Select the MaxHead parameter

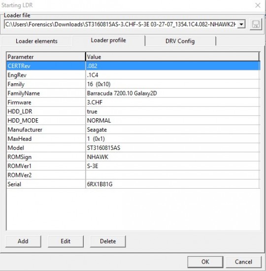tap(46, 139)
